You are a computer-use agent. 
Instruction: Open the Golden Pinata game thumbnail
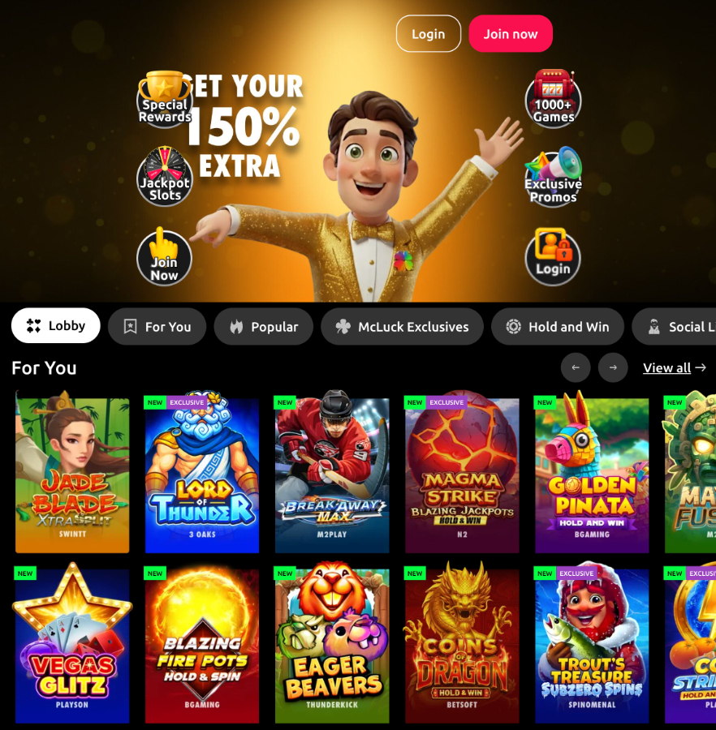pos(592,471)
